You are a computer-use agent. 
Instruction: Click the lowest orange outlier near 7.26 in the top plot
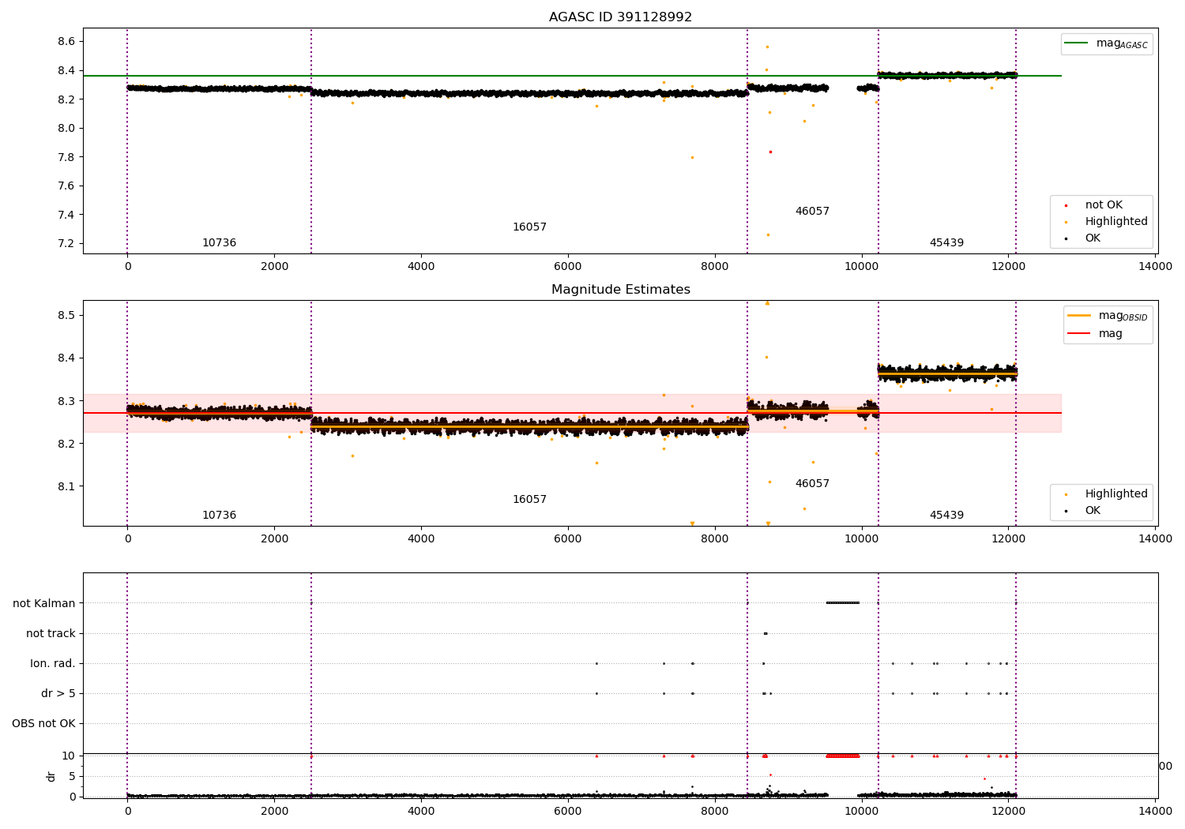click(x=767, y=234)
